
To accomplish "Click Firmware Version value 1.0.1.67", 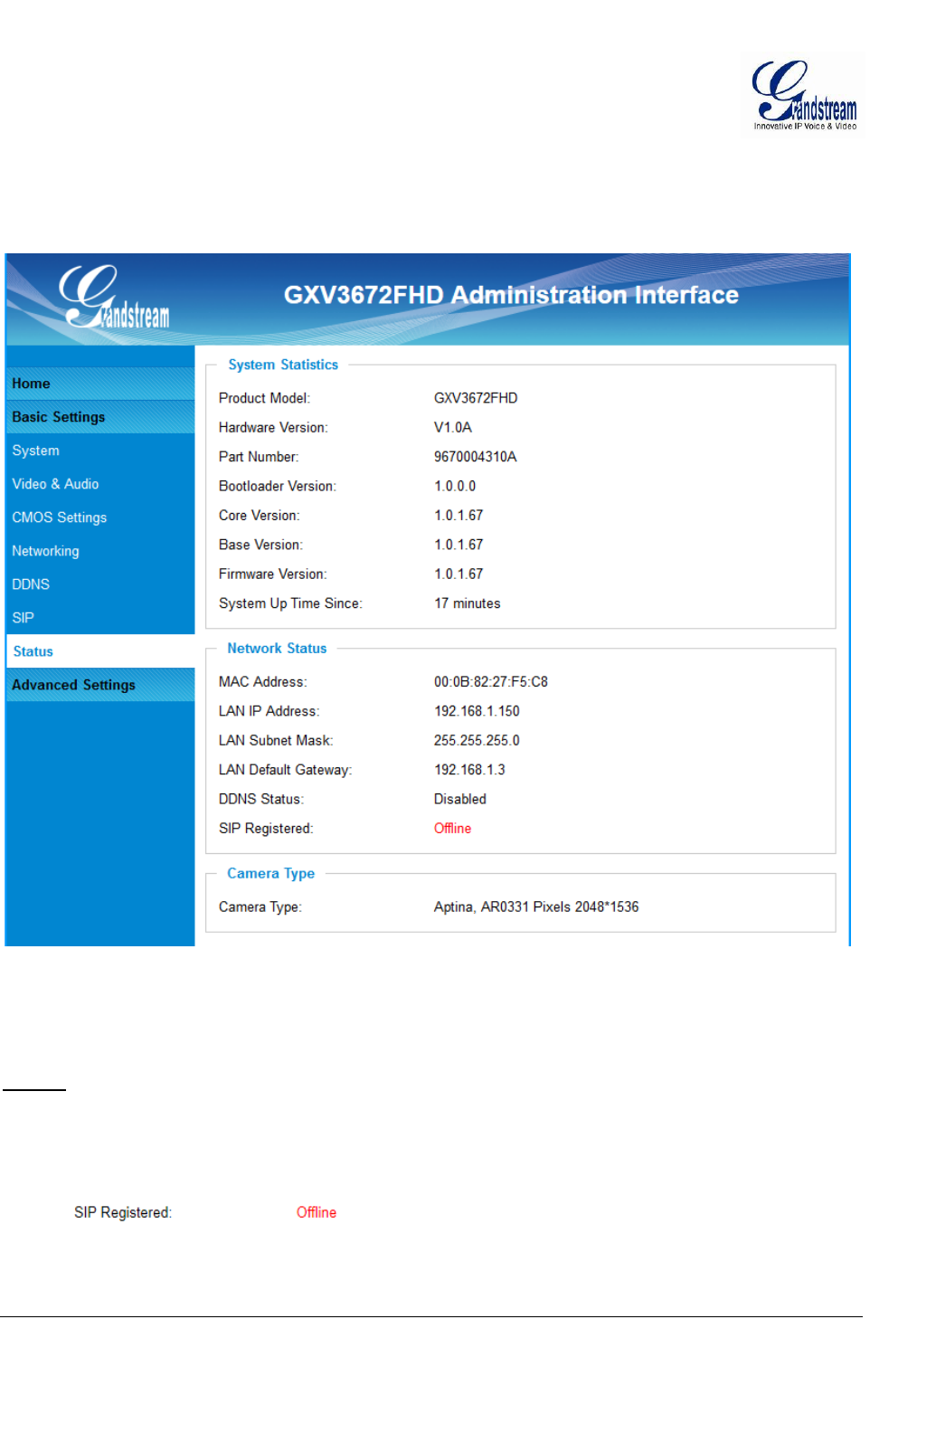I will click(459, 574).
